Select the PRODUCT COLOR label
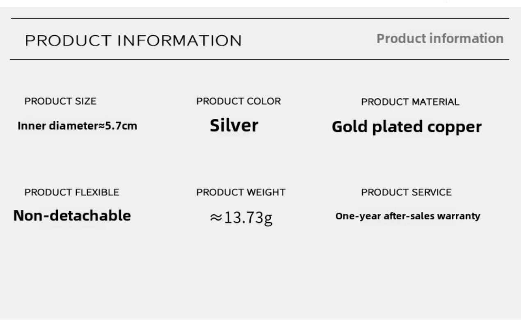Image resolution: width=521 pixels, height=328 pixels. coord(238,101)
